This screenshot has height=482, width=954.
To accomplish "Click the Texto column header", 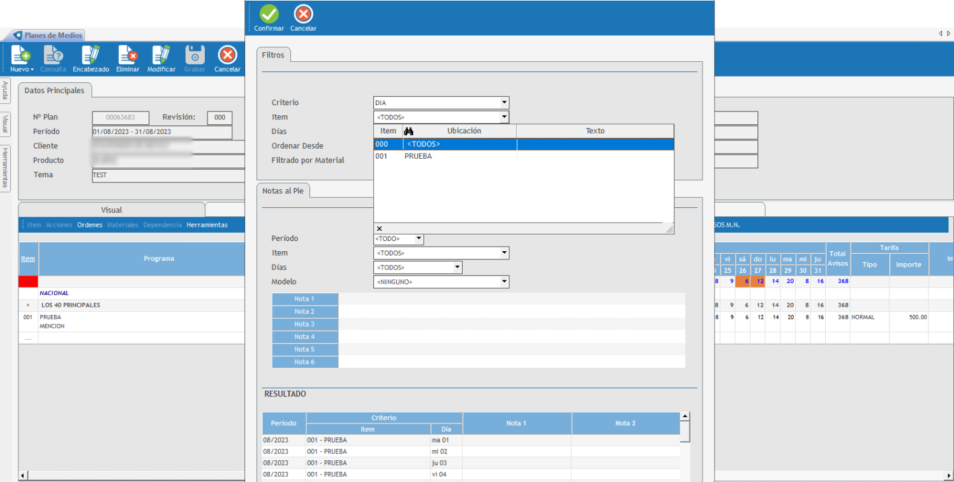I will (595, 131).
